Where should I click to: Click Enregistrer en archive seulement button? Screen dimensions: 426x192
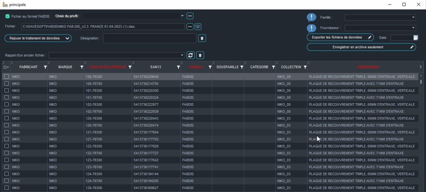tap(362, 47)
